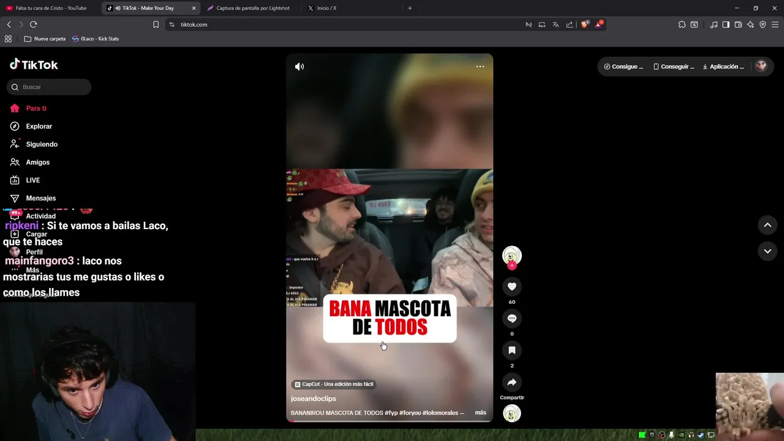Follow creator via red plus badge
The height and width of the screenshot is (441, 784).
[x=512, y=266]
